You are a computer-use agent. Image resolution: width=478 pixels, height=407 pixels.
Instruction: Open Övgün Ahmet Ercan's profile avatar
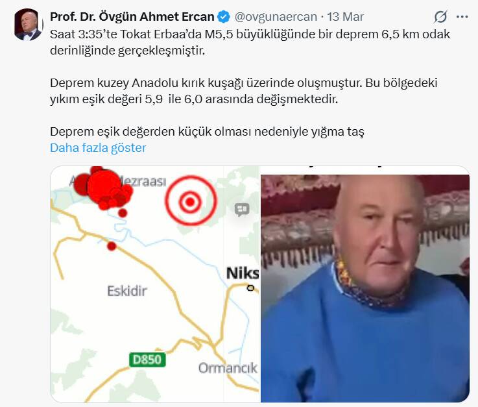point(28,25)
